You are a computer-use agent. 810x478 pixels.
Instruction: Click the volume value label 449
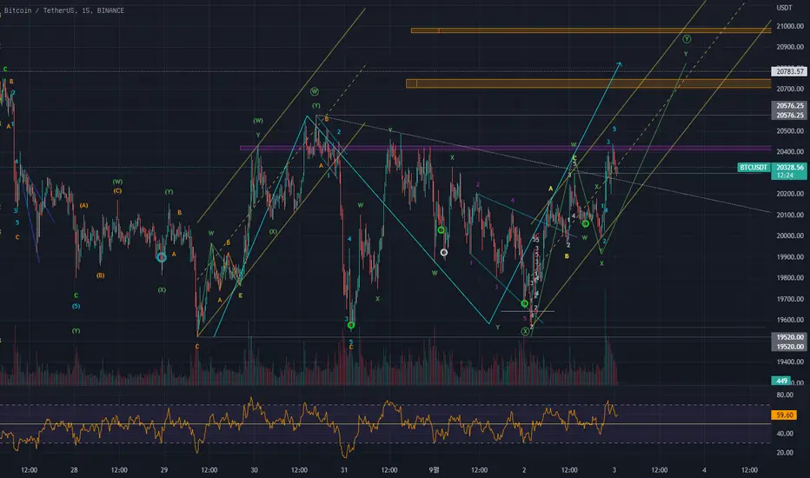point(781,381)
